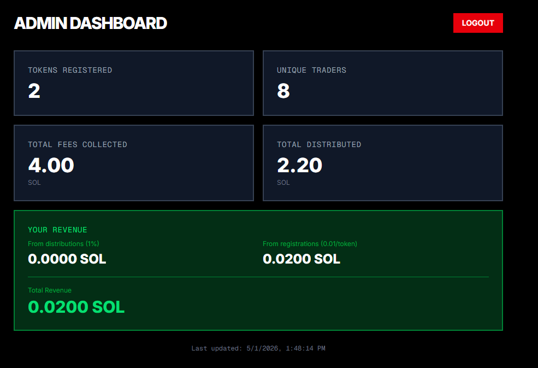Viewport: 538px width, 368px height.
Task: Select the ADMIN DASHBOARD heading
Action: pos(91,24)
